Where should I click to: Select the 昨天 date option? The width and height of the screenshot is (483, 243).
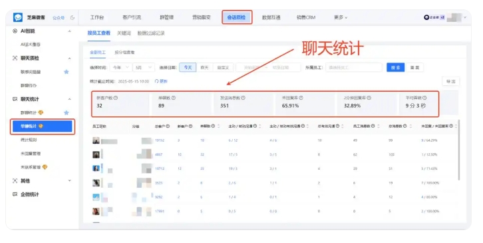204,67
